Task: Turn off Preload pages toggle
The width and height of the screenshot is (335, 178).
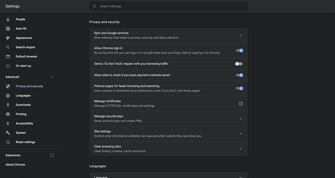Action: coord(240,88)
